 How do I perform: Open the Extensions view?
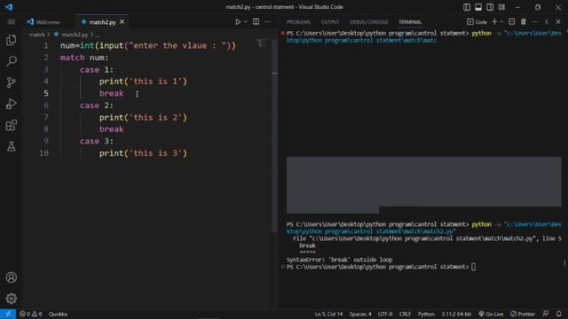pyautogui.click(x=12, y=125)
